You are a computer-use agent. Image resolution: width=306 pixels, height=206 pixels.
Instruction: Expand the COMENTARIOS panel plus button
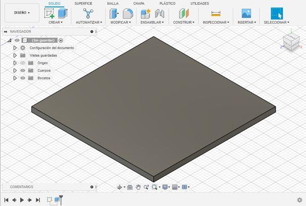tap(92, 187)
